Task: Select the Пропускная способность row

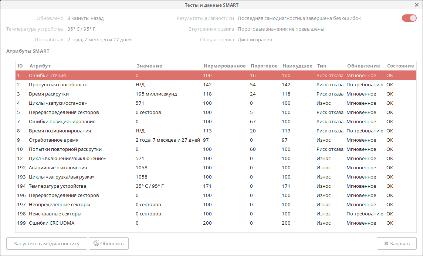Action: coord(58,84)
